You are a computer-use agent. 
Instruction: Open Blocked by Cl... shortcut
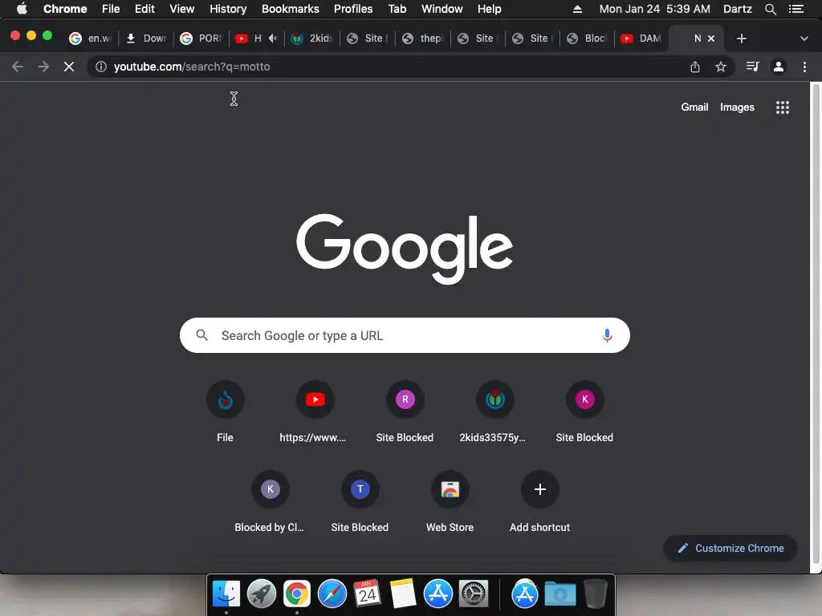click(270, 502)
